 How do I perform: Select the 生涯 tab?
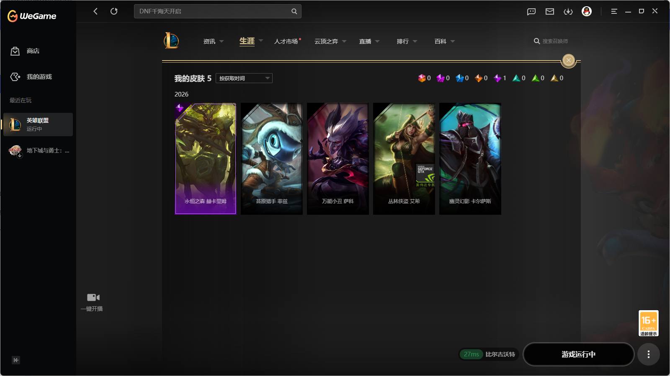[x=247, y=41]
